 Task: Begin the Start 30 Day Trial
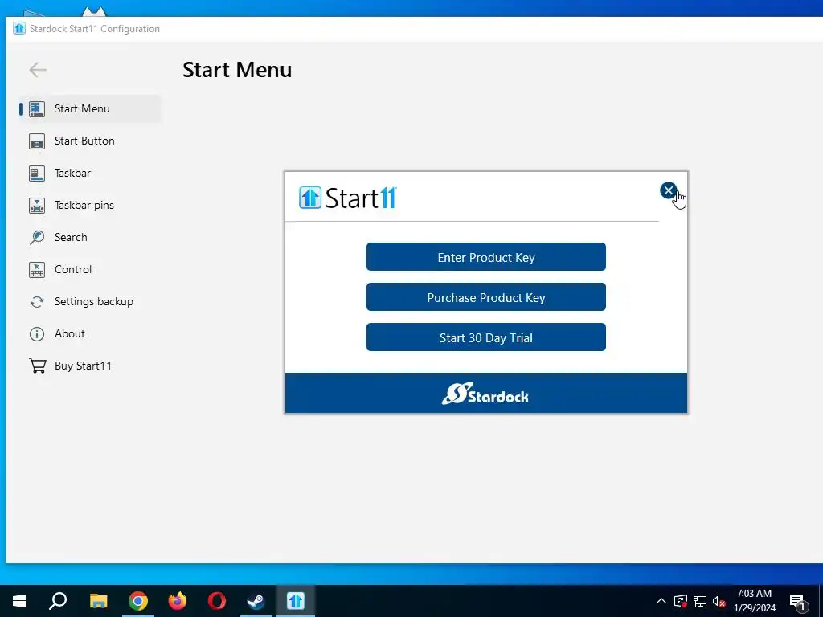click(x=486, y=337)
